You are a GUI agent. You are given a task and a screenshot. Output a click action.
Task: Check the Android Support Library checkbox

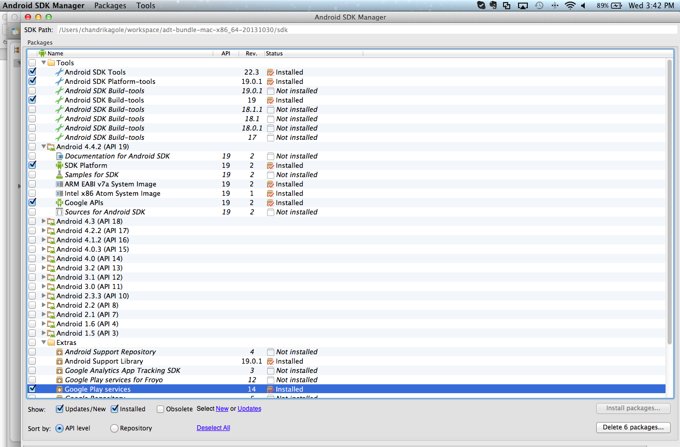[x=32, y=361]
